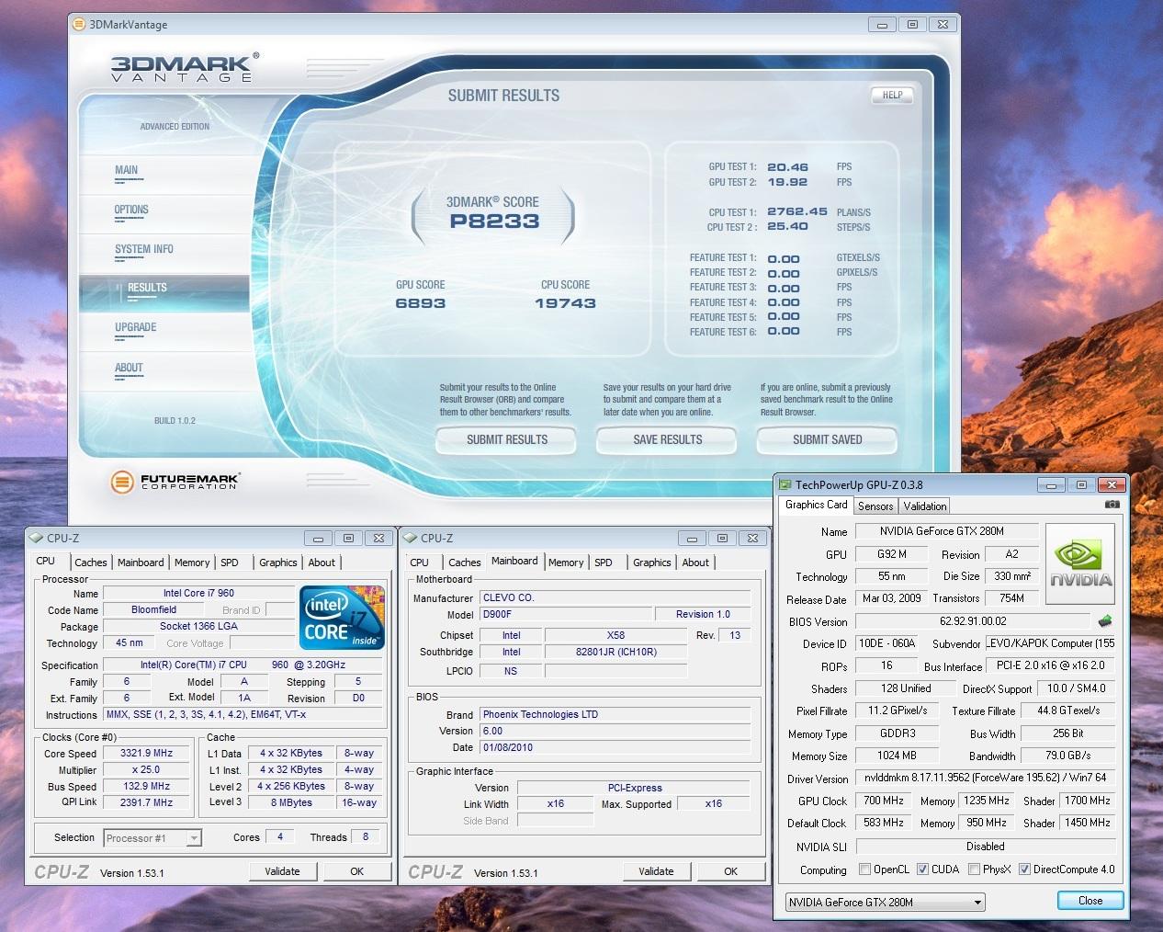This screenshot has width=1163, height=932.
Task: Click the left CPU-Z window title icon
Action: [x=36, y=538]
